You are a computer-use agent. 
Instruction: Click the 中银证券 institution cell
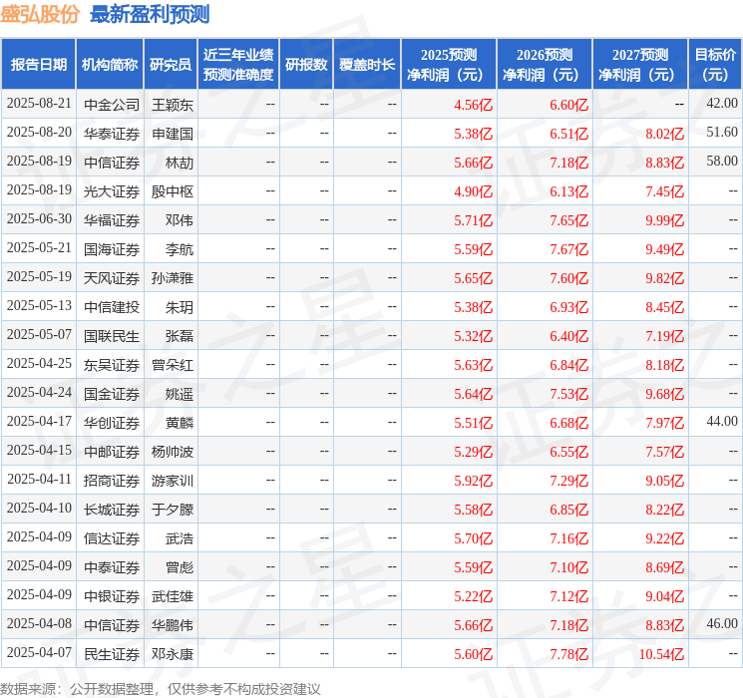click(112, 596)
